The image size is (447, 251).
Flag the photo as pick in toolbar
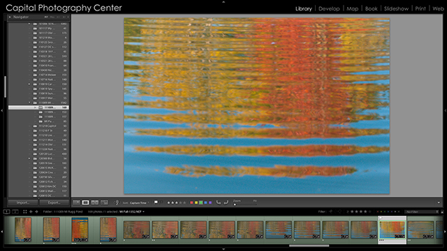[x=156, y=202]
